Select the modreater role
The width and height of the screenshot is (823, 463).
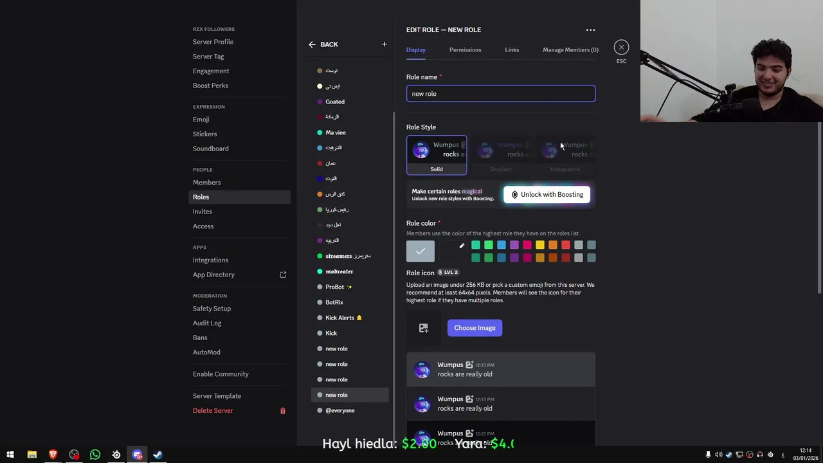pos(350,271)
